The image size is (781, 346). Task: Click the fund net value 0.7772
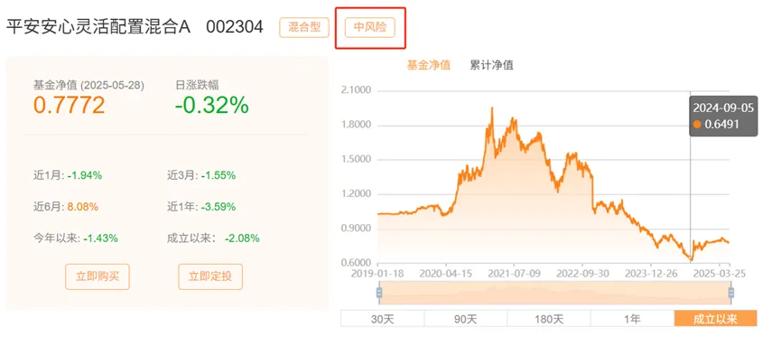(70, 105)
